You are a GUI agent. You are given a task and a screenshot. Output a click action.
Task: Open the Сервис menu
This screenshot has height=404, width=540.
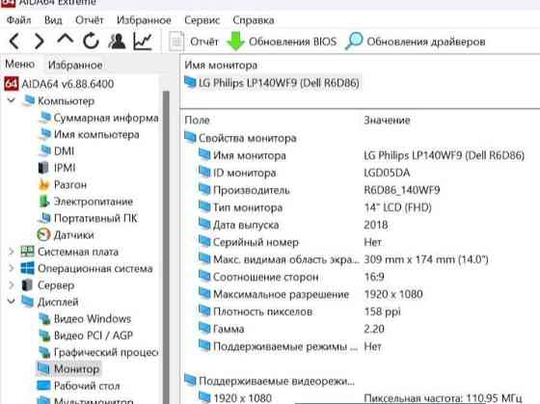202,20
